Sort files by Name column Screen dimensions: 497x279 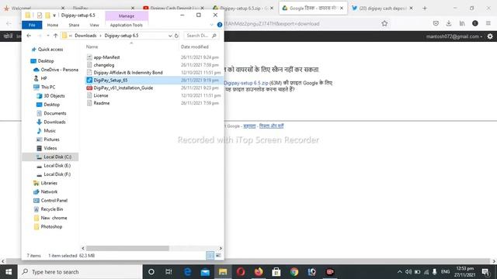pyautogui.click(x=92, y=46)
